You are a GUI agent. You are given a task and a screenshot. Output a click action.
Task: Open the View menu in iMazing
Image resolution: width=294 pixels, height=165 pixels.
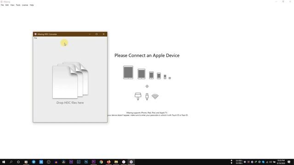[12, 5]
